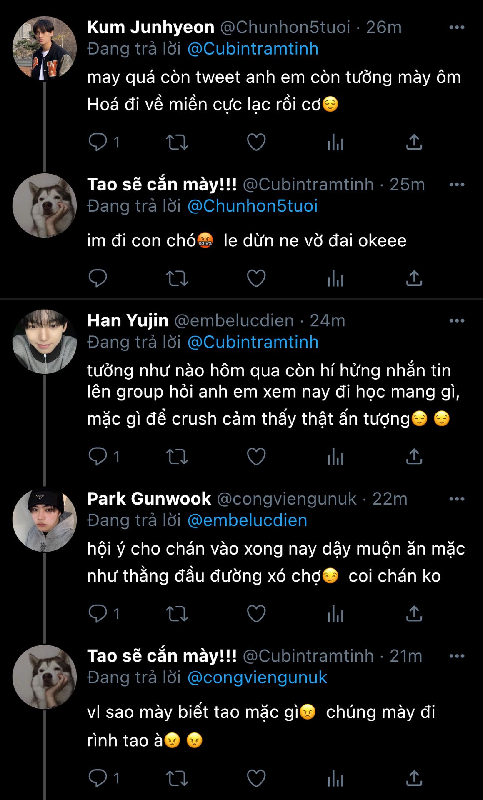The image size is (483, 800).
Task: Open Park Gunwook's avatar
Action: (45, 520)
